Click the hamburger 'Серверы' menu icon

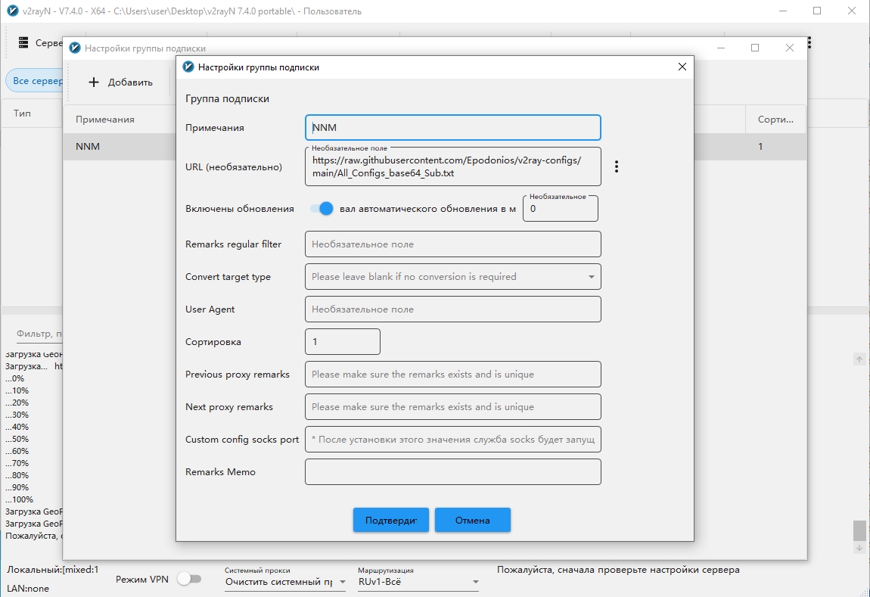(x=23, y=42)
